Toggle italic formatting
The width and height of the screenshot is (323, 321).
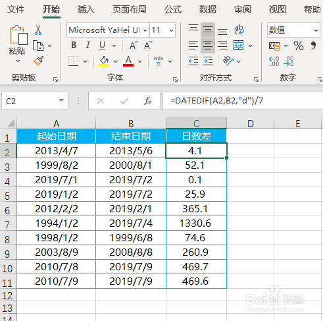point(88,45)
